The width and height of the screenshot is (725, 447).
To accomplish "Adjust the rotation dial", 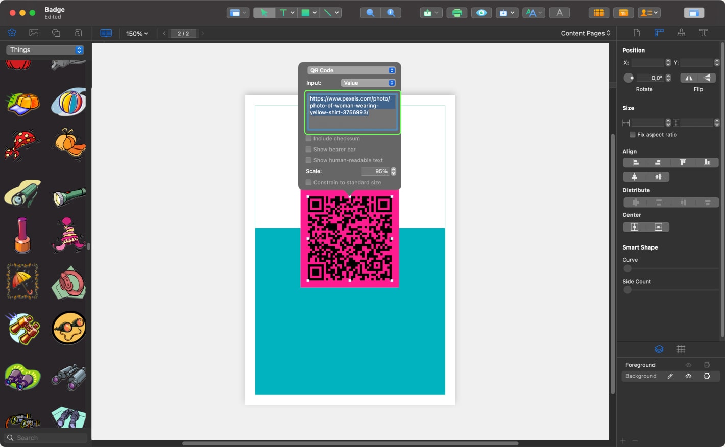I will [629, 78].
